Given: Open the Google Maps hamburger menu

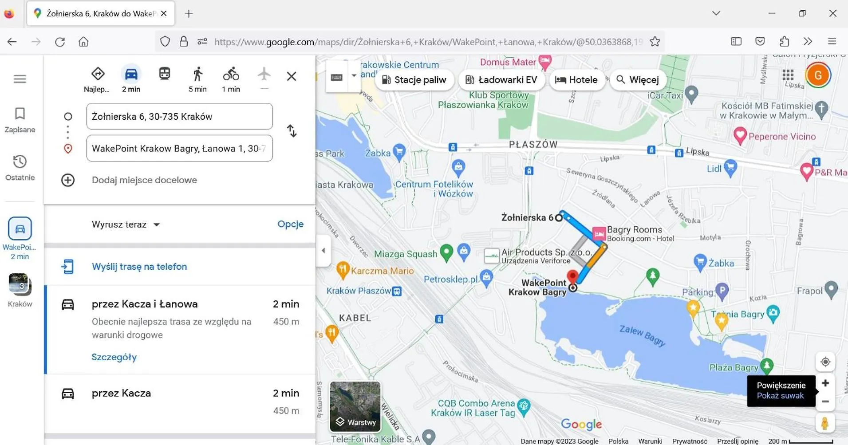Looking at the screenshot, I should click(20, 79).
